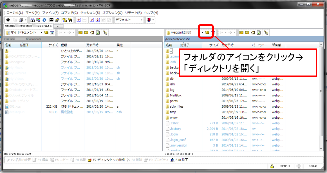Screen dimensions: 327x173
Task: Click the Unselect Files minus icon
Action: (x=84, y=20)
